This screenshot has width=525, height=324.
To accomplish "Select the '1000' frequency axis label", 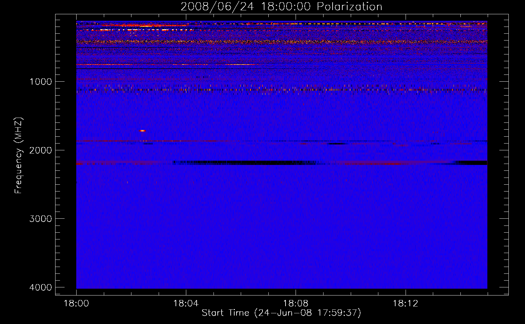I will 41,82.
